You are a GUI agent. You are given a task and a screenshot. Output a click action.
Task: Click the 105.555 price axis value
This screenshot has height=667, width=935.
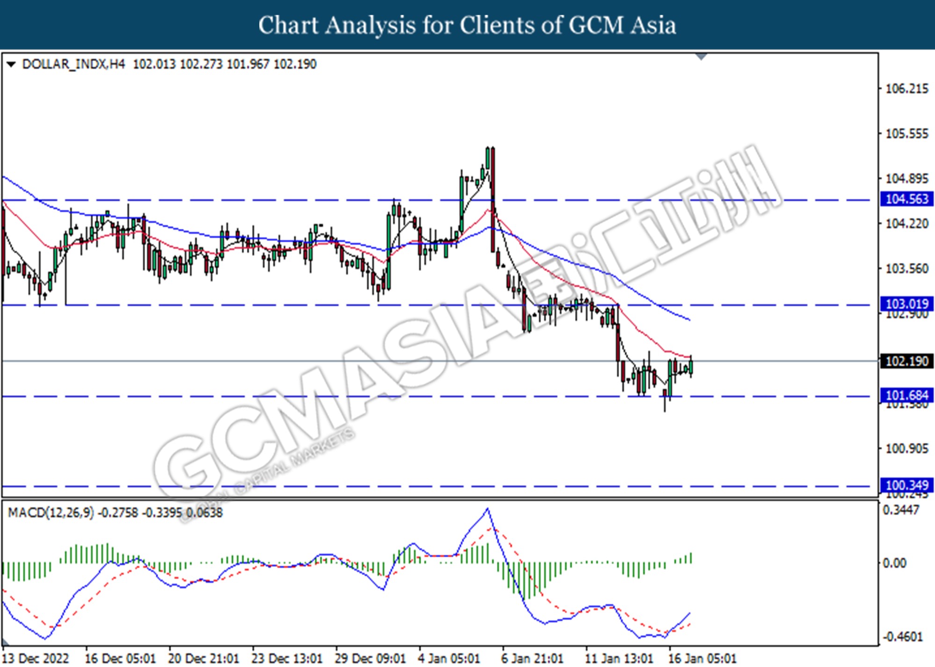coord(907,134)
